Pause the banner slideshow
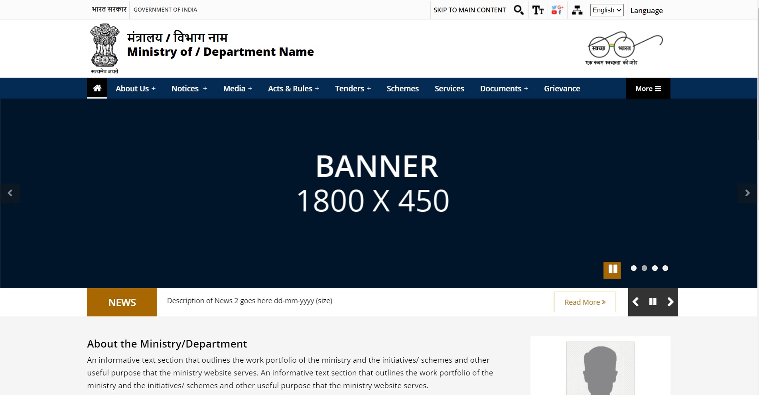Screen dimensions: 759x395 (612, 269)
